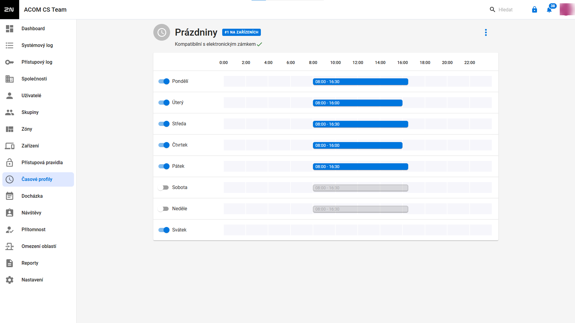Screen dimensions: 575x323
Task: Open the user avatar menu
Action: click(567, 9)
